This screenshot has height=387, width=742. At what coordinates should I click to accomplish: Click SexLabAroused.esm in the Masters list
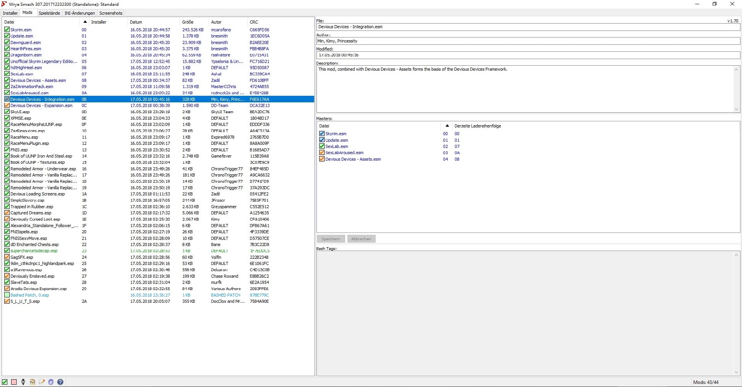344,153
